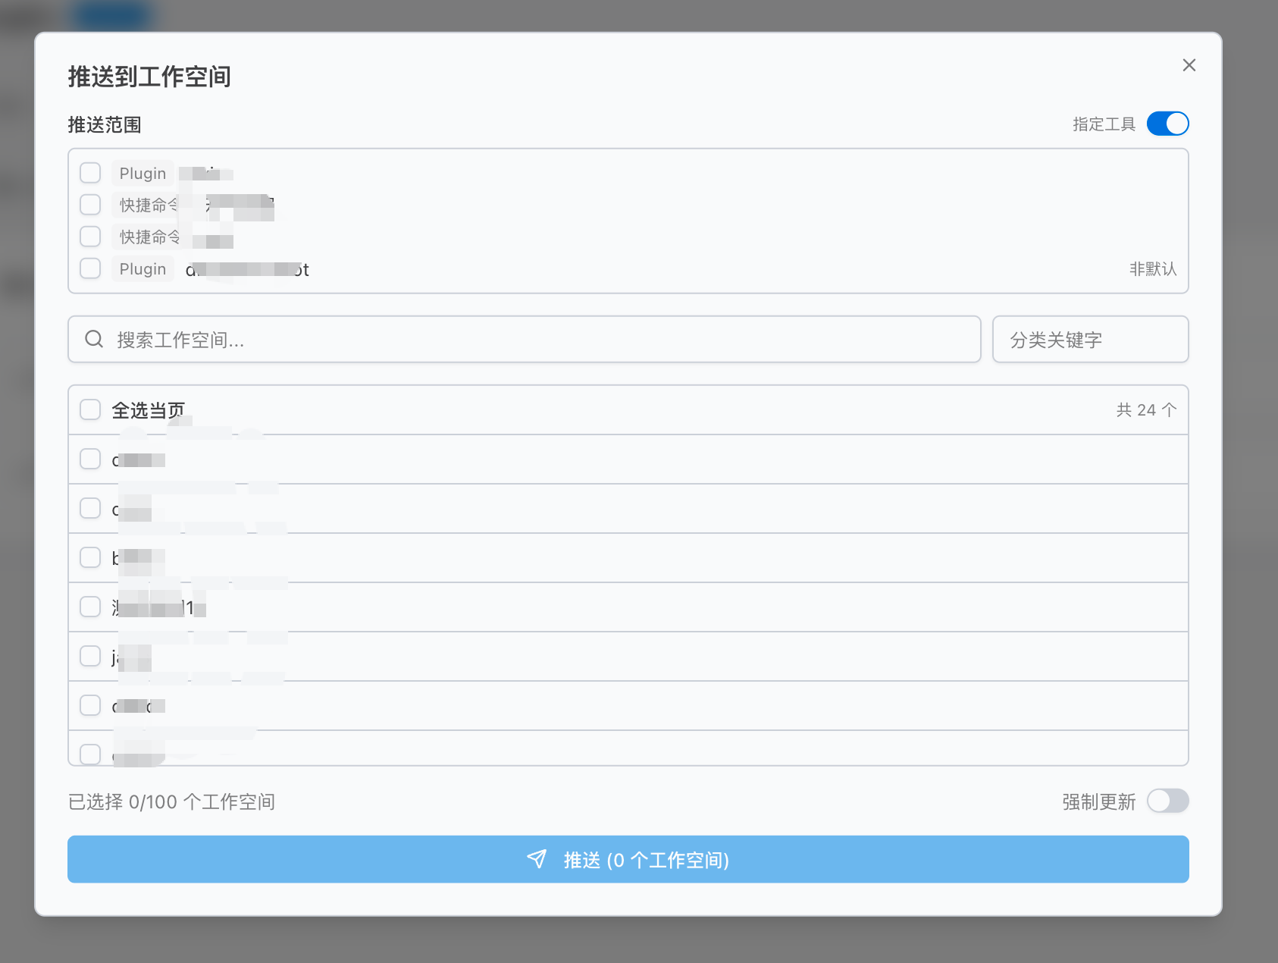Click the paper plane send icon

tap(536, 859)
